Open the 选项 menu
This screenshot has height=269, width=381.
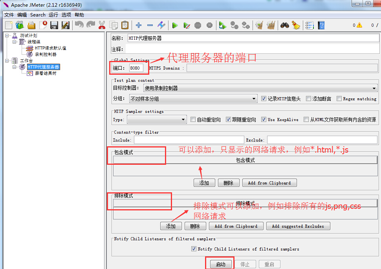coord(66,15)
